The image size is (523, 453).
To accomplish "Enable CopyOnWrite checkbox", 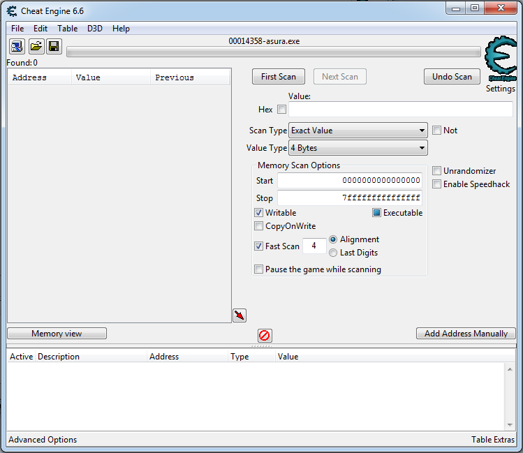I will (x=259, y=226).
